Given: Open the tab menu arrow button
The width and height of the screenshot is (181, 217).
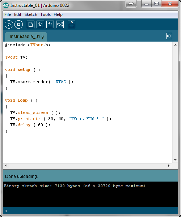Looking at the screenshot, I should tap(169, 36).
